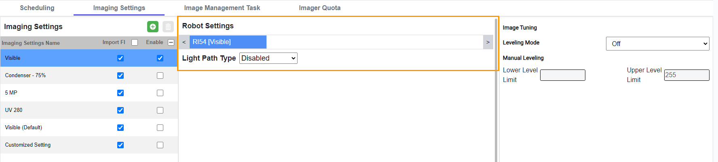This screenshot has height=162, width=718.
Task: Select the Customized Setting row
Action: (28, 145)
